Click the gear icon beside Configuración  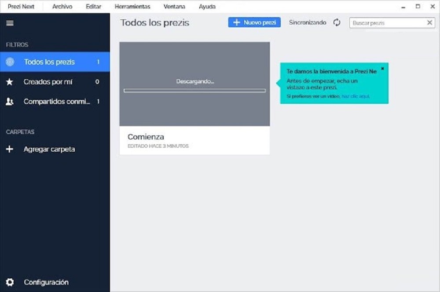point(10,282)
